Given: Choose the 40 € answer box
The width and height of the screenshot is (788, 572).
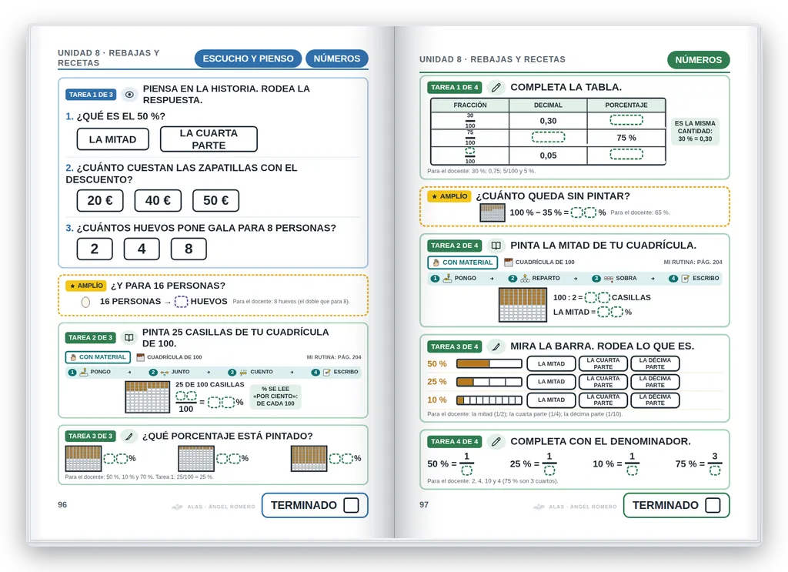Looking at the screenshot, I should click(x=158, y=201).
